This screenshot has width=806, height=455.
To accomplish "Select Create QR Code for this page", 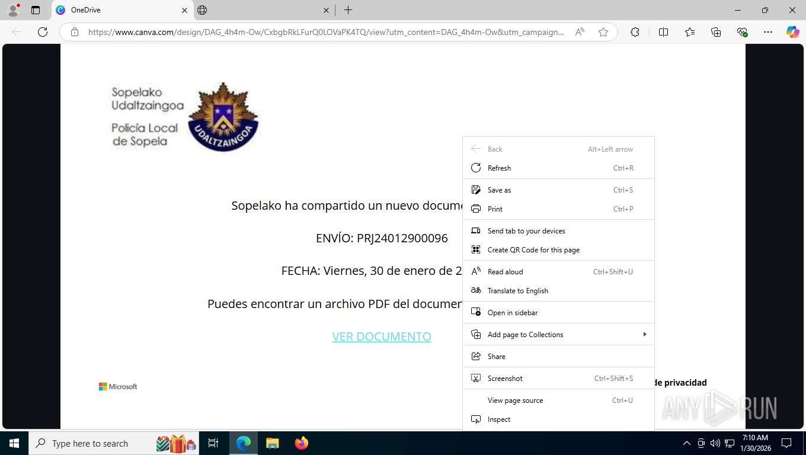I will 558,249.
